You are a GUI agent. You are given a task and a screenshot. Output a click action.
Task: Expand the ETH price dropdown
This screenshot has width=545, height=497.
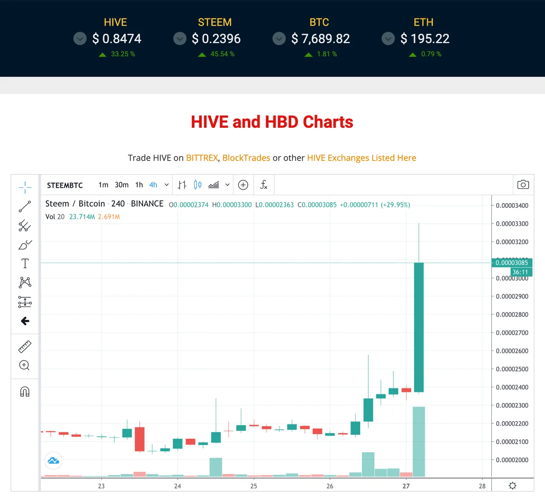[x=388, y=39]
